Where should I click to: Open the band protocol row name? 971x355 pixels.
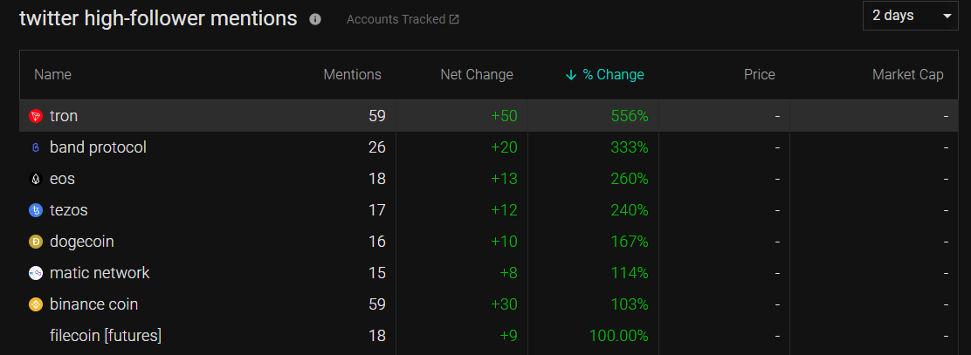98,147
